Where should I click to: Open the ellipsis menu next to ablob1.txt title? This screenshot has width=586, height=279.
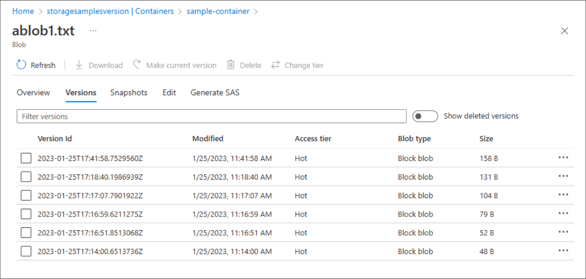(93, 31)
